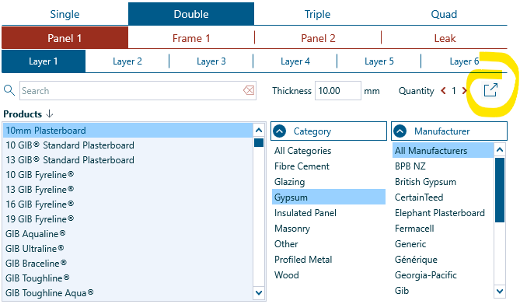Open the Panel 2 tab
Screen dimensions: 520x304
click(318, 38)
